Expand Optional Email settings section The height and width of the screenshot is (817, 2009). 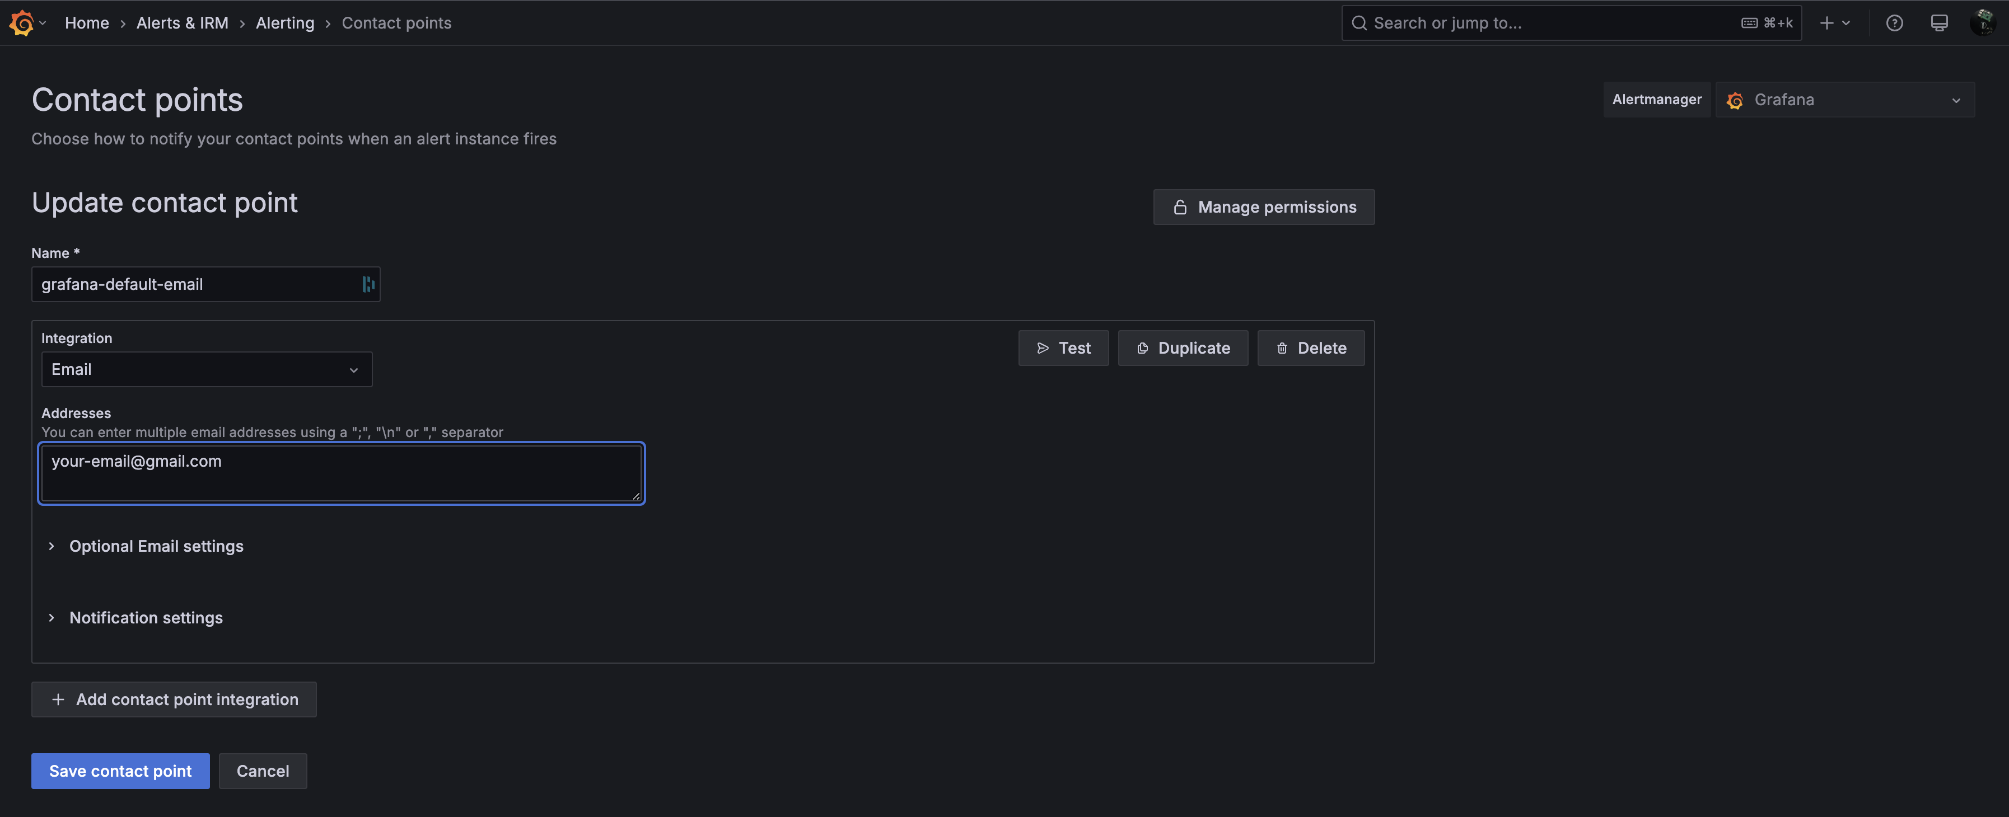click(156, 546)
